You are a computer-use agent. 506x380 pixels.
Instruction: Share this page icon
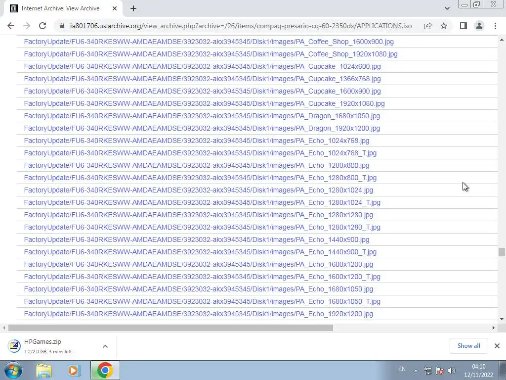428,26
